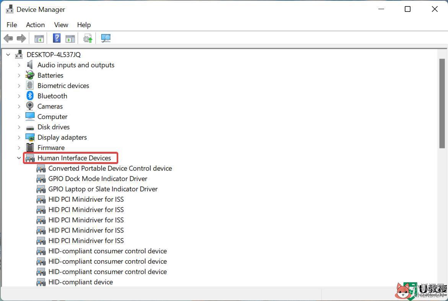This screenshot has width=448, height=301.
Task: Open the File menu
Action: [12, 25]
